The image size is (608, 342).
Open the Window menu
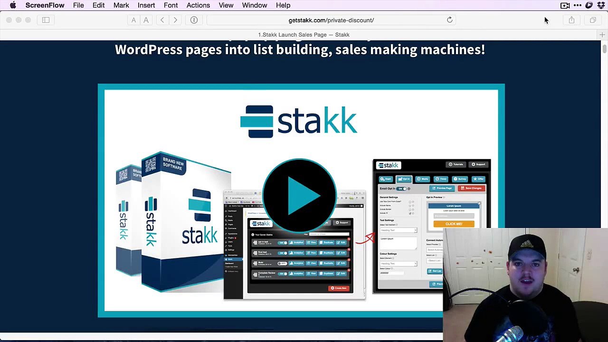tap(255, 5)
